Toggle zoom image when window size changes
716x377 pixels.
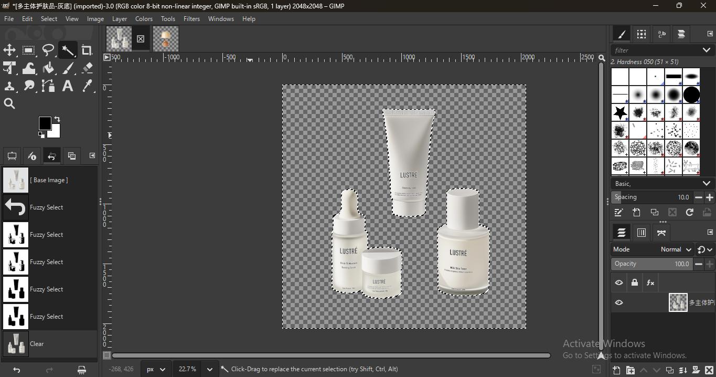[x=602, y=58]
